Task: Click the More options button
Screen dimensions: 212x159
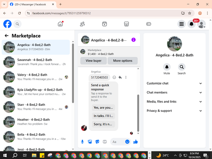Action: click(123, 61)
